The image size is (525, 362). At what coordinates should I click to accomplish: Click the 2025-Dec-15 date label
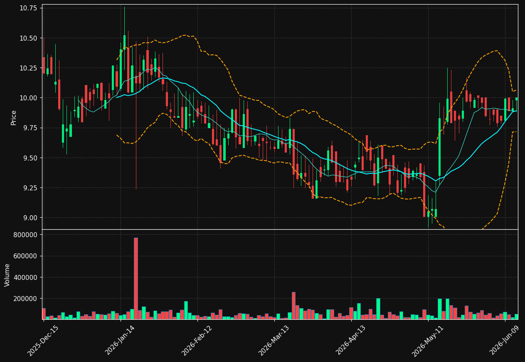coord(43,341)
